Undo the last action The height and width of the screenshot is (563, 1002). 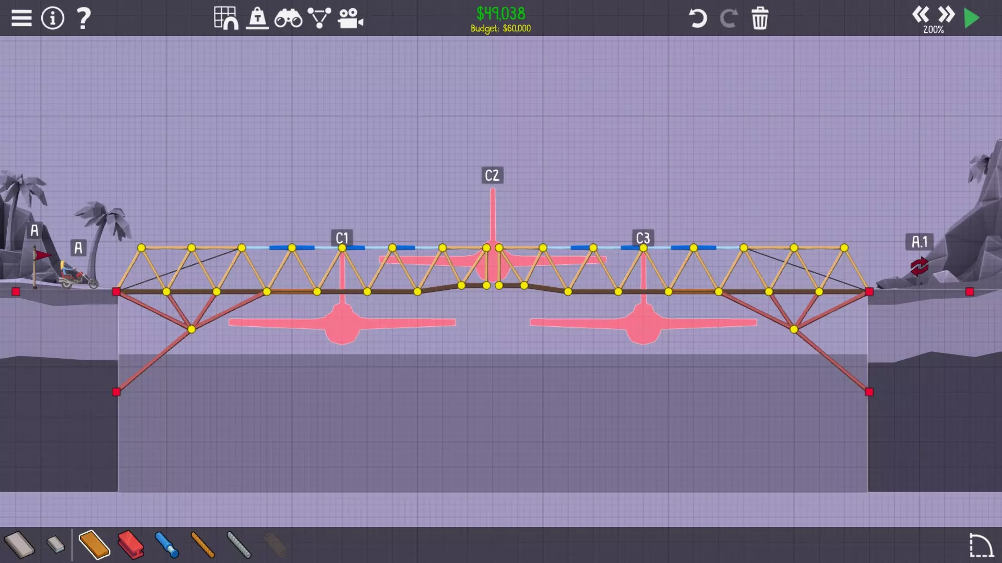697,18
